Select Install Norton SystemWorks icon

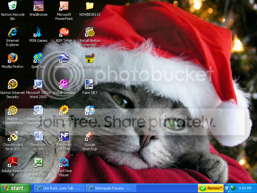tap(90, 32)
